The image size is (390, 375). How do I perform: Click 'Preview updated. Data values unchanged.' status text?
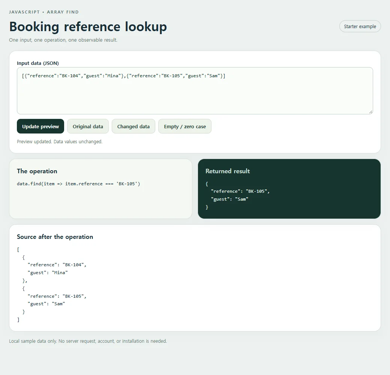pos(60,141)
